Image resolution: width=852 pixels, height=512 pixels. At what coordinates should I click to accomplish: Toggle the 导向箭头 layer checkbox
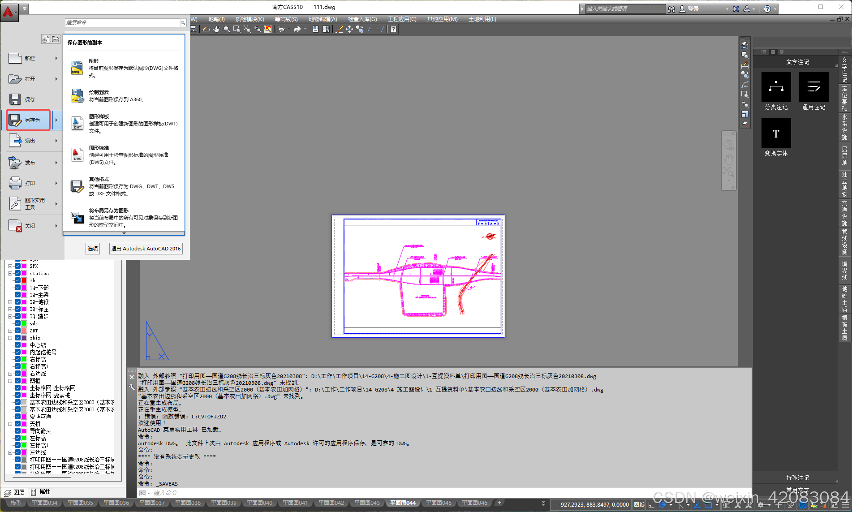pos(17,431)
